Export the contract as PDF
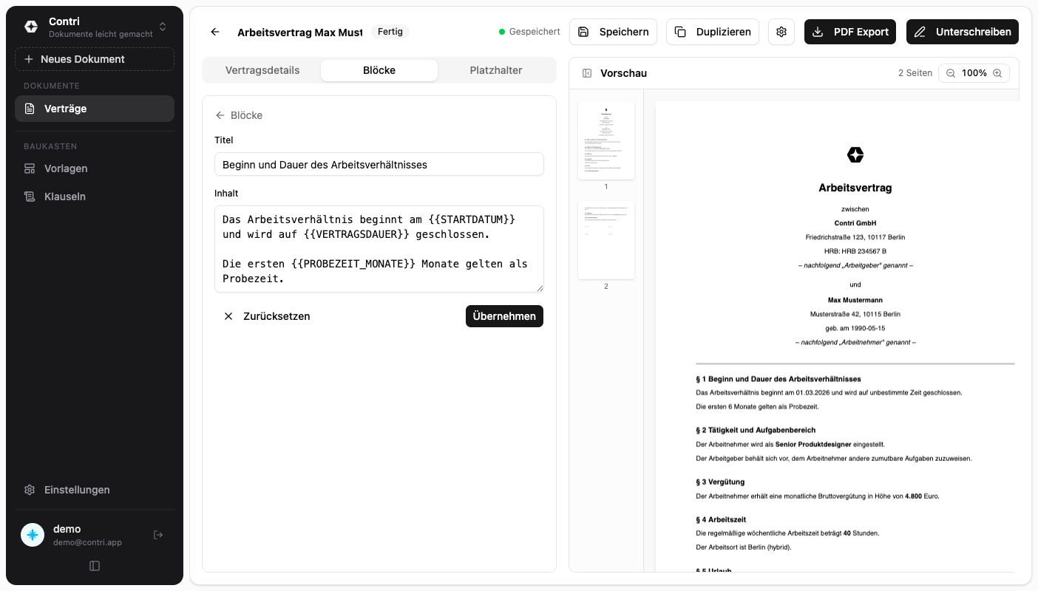 pyautogui.click(x=849, y=32)
